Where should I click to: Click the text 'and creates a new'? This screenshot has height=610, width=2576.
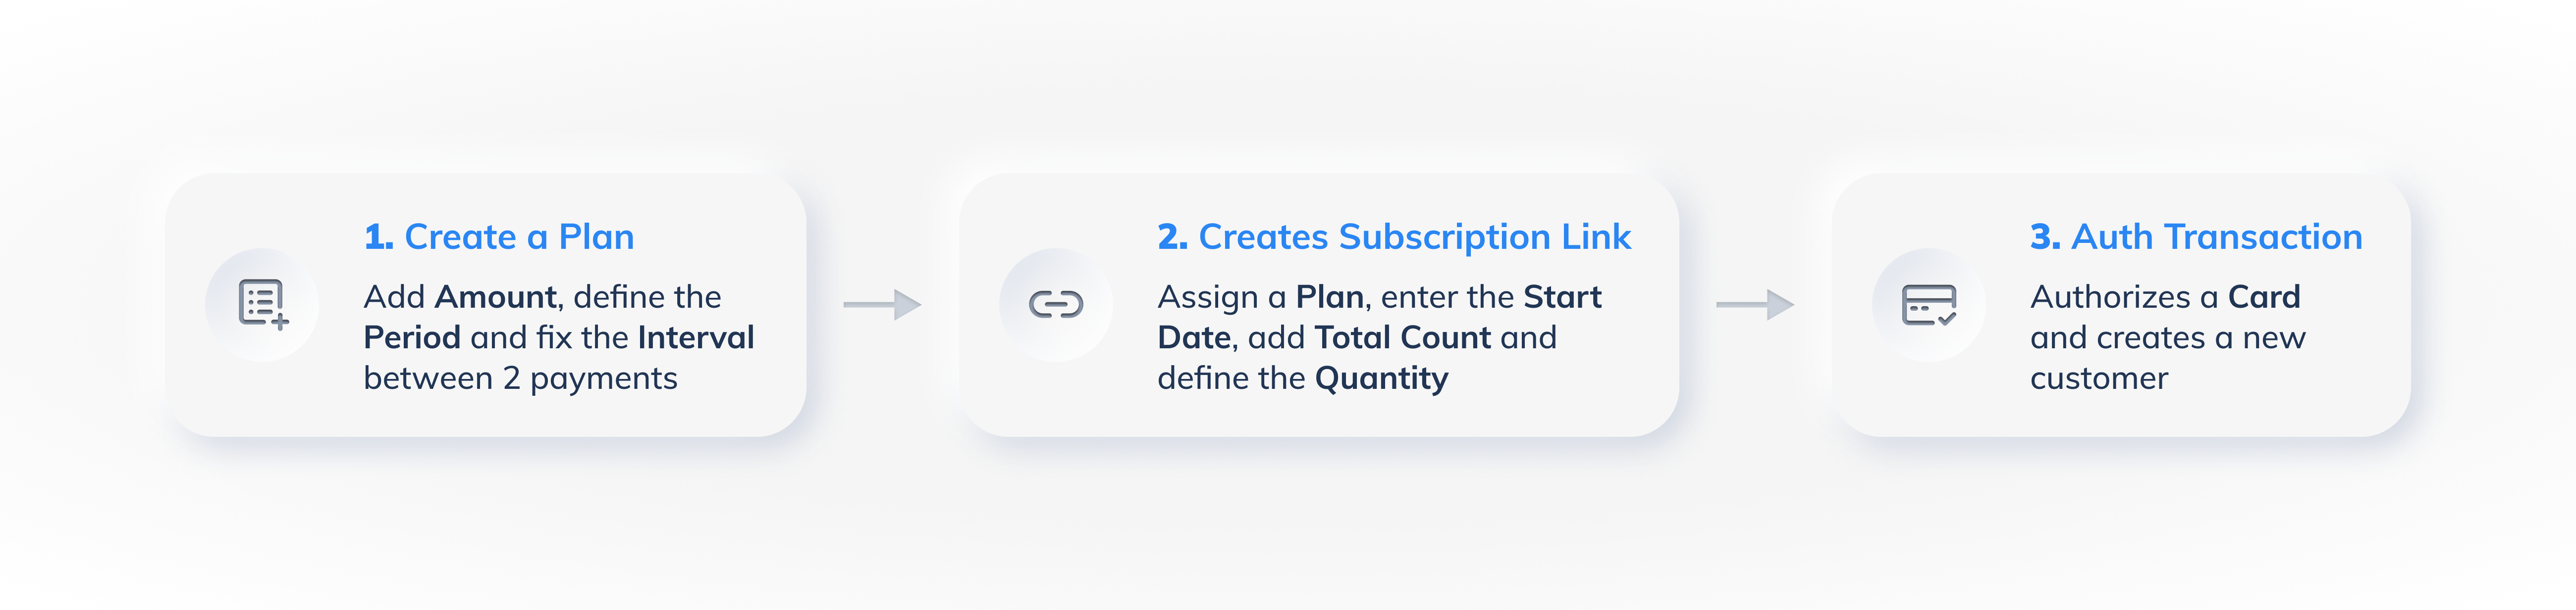(x=2168, y=337)
